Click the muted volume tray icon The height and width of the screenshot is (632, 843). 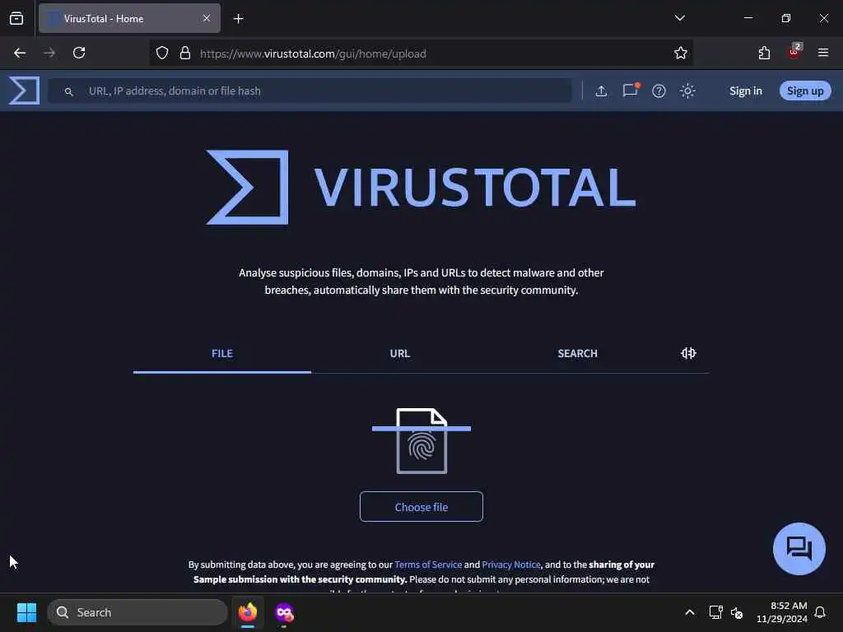pos(737,612)
